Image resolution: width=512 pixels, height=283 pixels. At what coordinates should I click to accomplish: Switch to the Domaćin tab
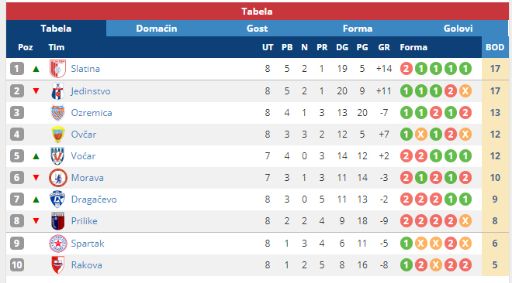[157, 29]
